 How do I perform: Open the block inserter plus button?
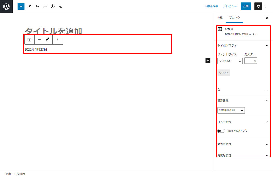(x=21, y=6)
